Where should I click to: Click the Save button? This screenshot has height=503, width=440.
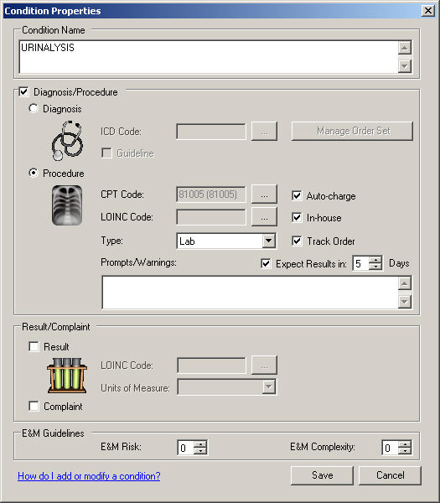tap(322, 475)
